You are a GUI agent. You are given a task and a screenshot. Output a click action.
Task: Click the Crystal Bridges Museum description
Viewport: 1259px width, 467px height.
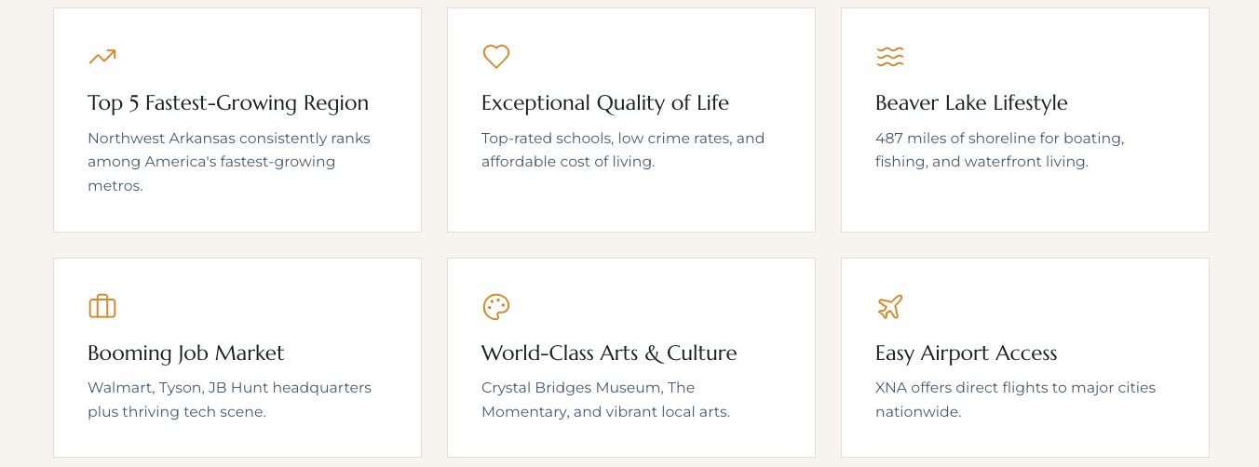605,399
